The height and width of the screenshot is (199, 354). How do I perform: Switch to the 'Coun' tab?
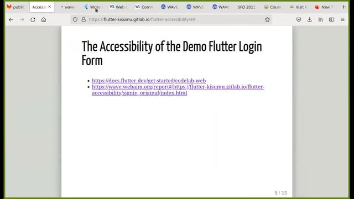click(x=273, y=7)
